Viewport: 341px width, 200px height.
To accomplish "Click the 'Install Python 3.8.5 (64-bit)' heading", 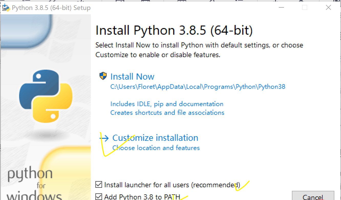I will (x=174, y=30).
